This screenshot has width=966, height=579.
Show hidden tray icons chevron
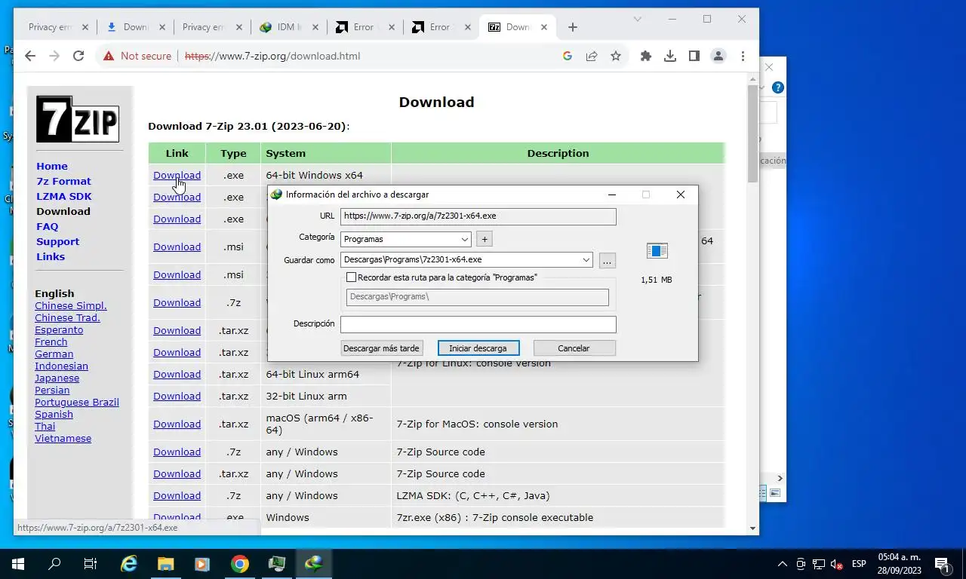(x=783, y=564)
